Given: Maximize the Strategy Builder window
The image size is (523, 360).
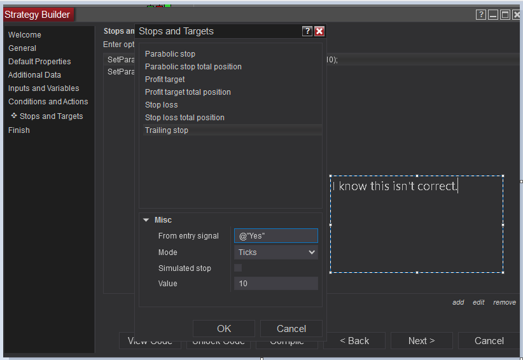Looking at the screenshot, I should [505, 15].
